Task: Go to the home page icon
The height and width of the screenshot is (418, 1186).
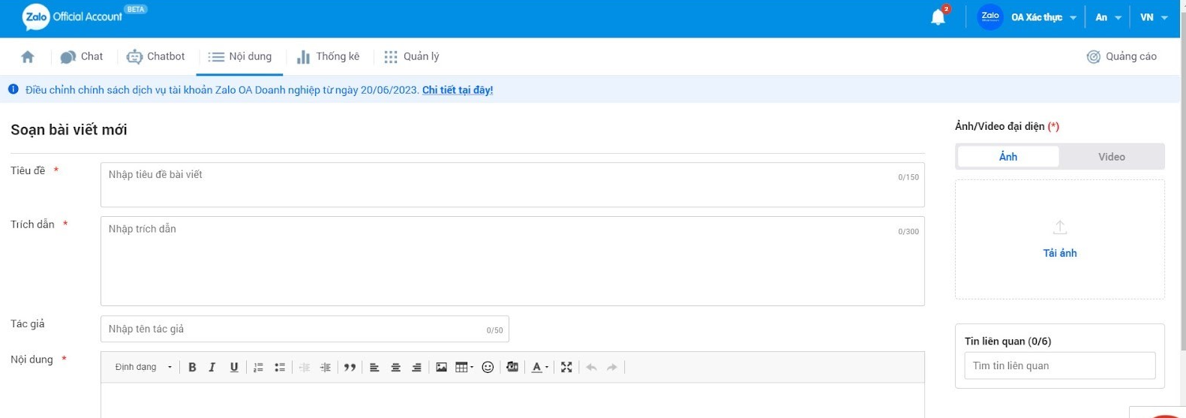Action: tap(28, 57)
